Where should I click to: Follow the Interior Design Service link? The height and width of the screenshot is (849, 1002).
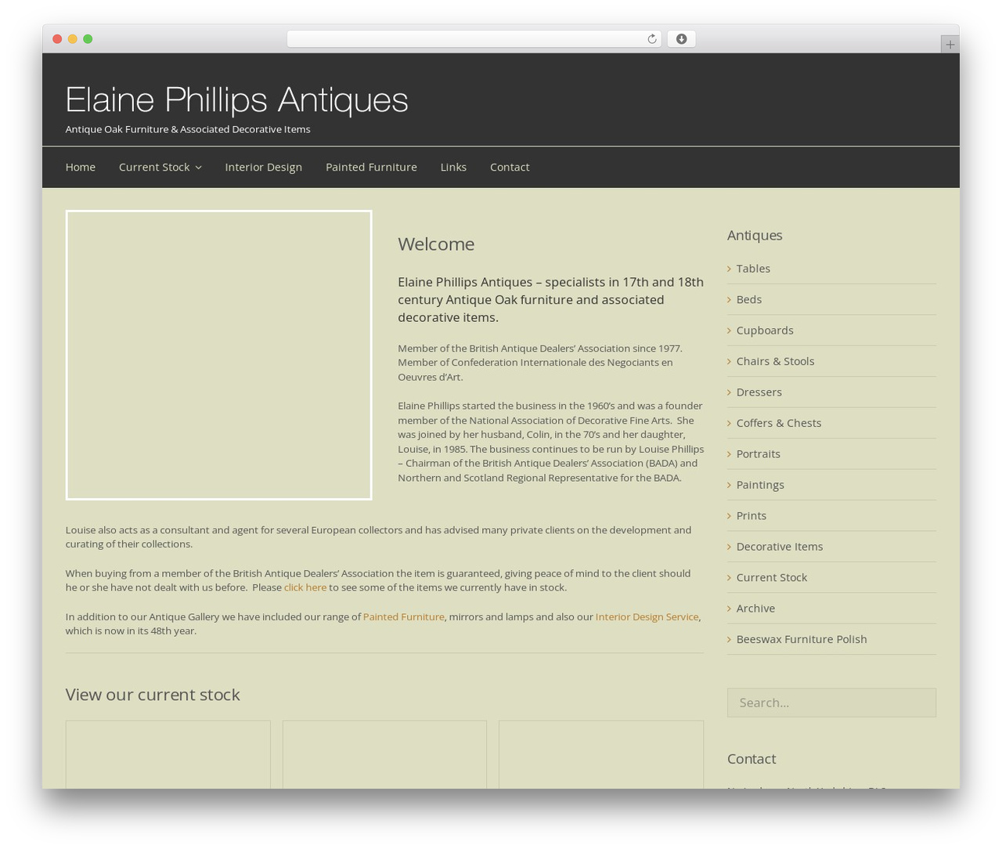click(647, 617)
